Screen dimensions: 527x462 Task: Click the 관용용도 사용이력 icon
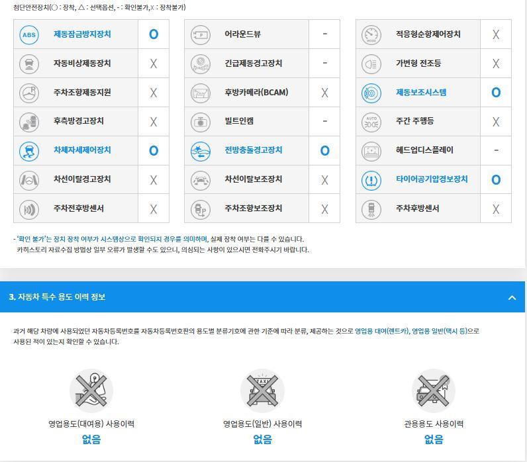tap(434, 391)
